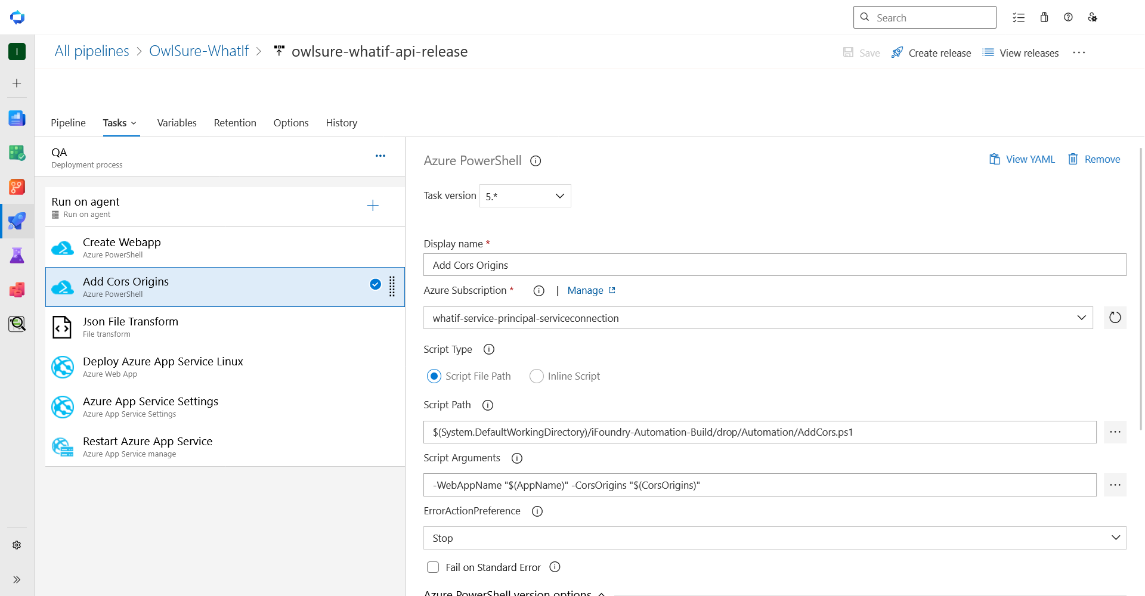The image size is (1145, 596).
Task: Open Artifacts icon in the sidebar
Action: [x=17, y=290]
